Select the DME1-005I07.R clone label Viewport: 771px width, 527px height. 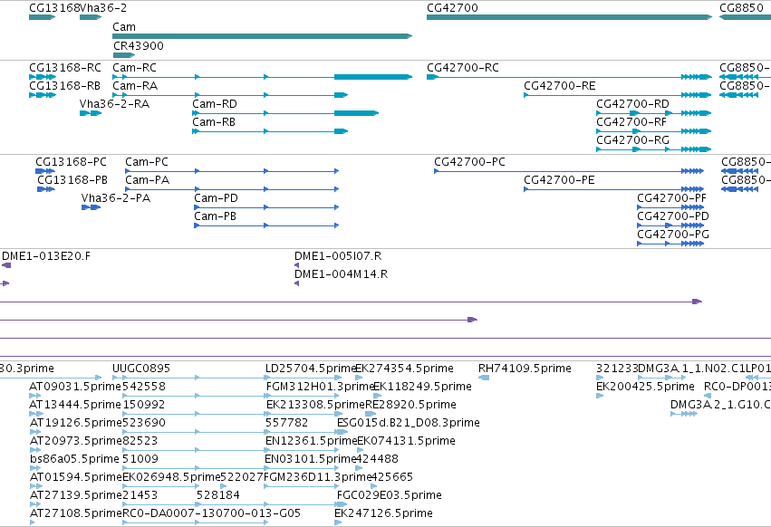338,256
